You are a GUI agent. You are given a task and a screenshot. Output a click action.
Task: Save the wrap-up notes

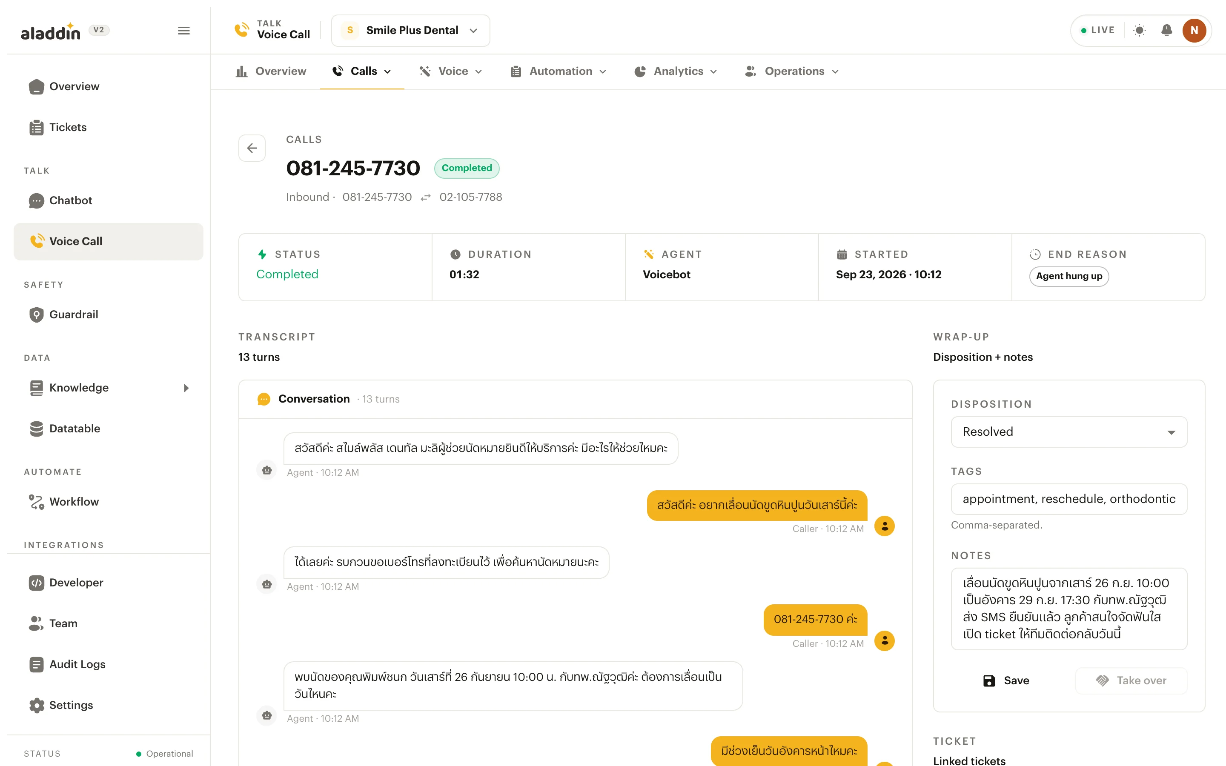point(1006,680)
